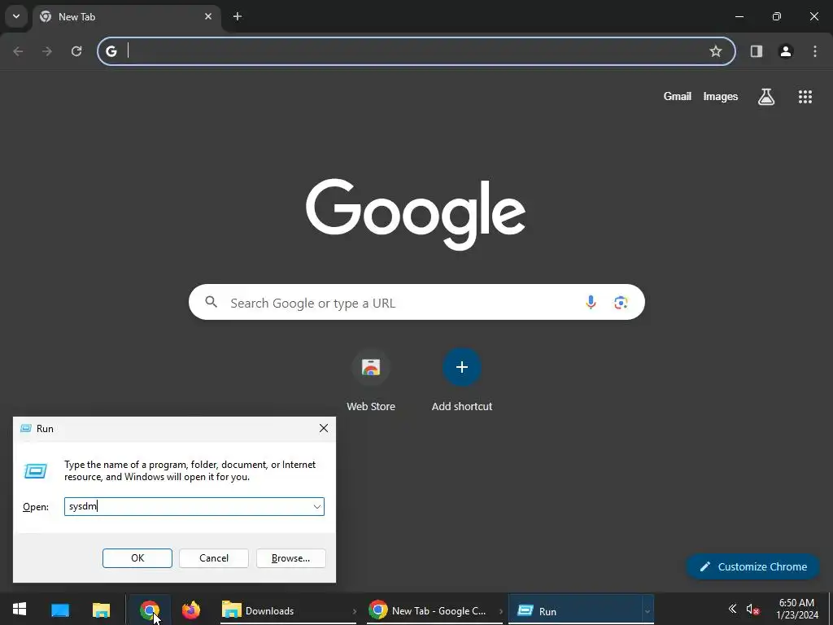Image resolution: width=833 pixels, height=625 pixels.
Task: Click the Google search box
Action: (x=416, y=303)
